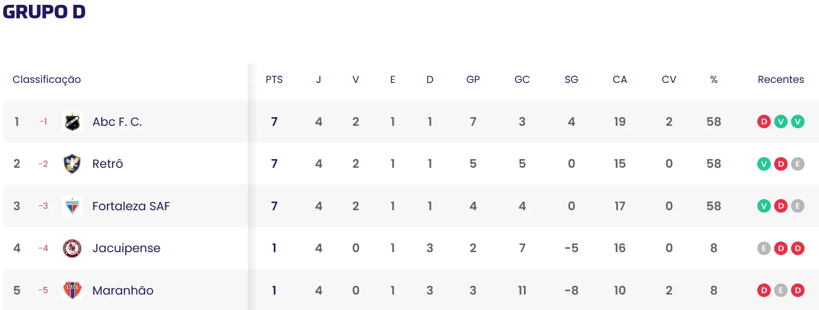The image size is (819, 310).
Task: Click the Abc F. C. team crest
Action: [72, 122]
